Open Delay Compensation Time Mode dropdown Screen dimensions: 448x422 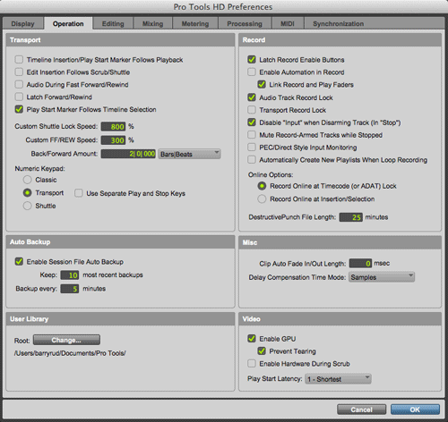tap(382, 277)
